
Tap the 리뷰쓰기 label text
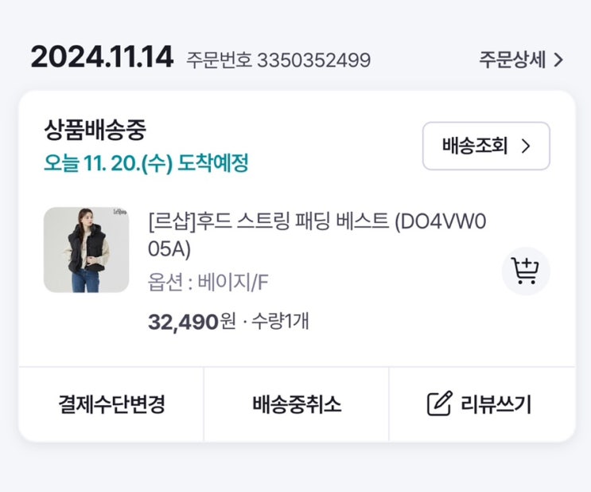[x=496, y=404]
